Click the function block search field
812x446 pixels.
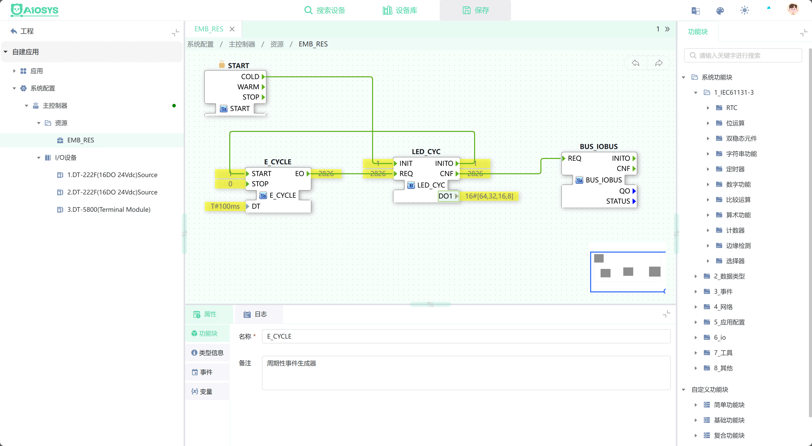(743, 56)
